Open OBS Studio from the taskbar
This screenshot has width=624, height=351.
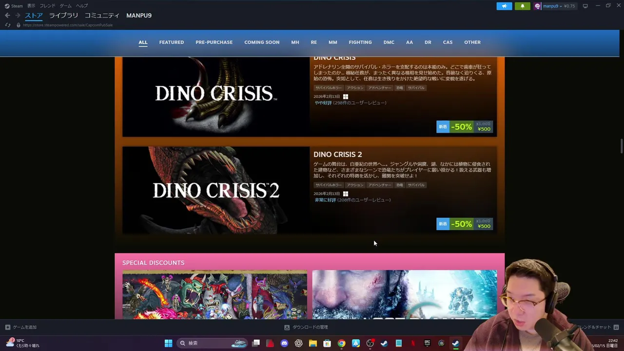(x=370, y=343)
